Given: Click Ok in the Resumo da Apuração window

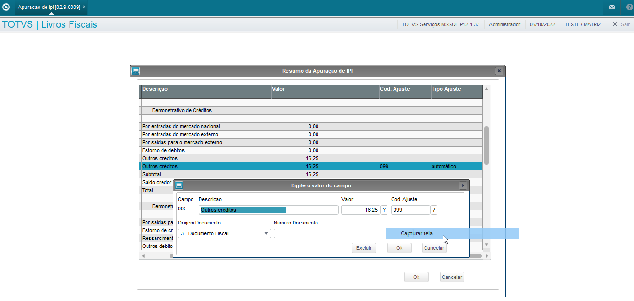Looking at the screenshot, I should click(x=417, y=277).
